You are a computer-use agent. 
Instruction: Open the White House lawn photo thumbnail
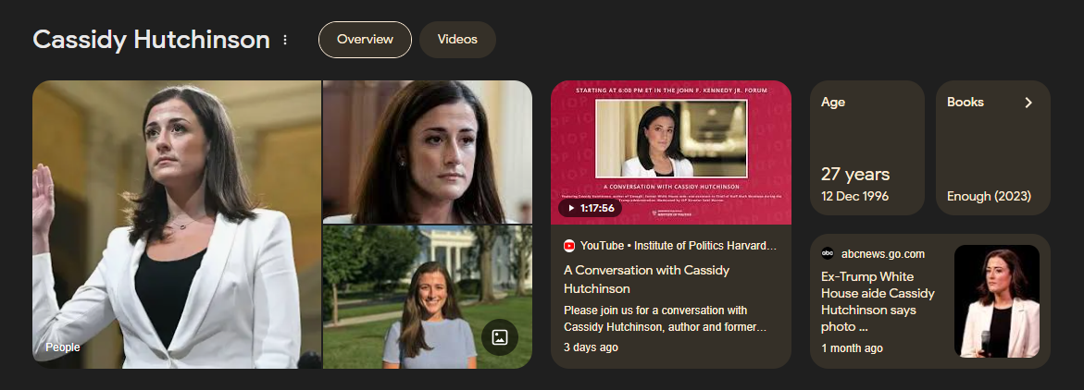pyautogui.click(x=428, y=297)
